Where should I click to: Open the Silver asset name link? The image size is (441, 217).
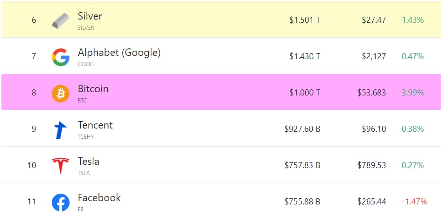90,16
